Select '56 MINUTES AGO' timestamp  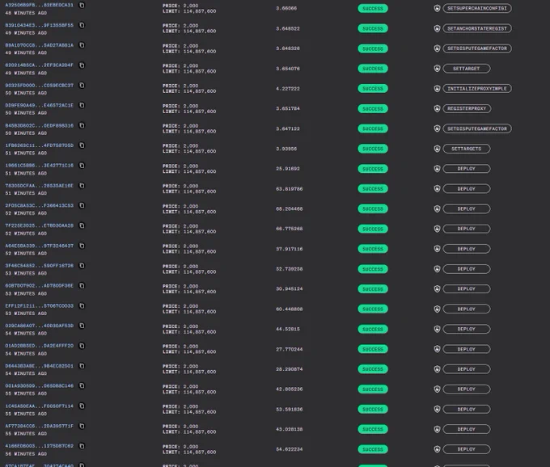coord(26,454)
